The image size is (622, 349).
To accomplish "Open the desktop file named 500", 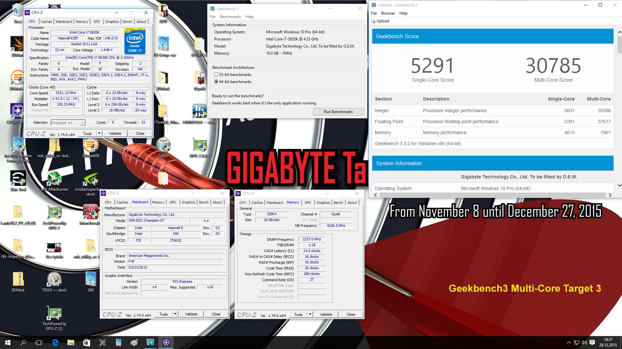I will click(x=91, y=280).
